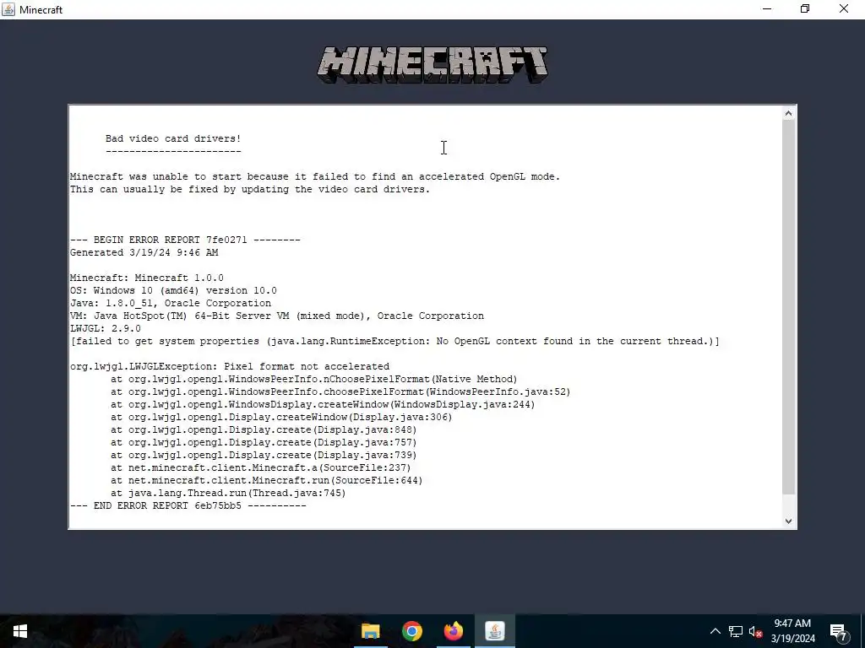
Task: Click the 'Pixel format not accelerated' exception line
Action: pos(230,366)
